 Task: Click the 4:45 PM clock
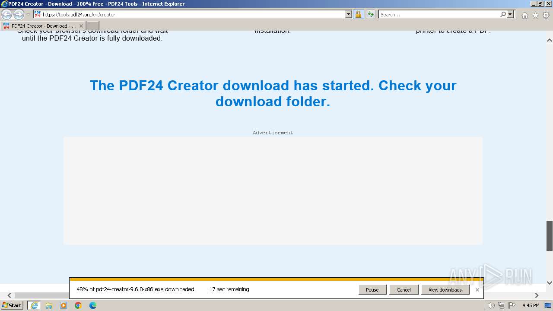pos(531,305)
